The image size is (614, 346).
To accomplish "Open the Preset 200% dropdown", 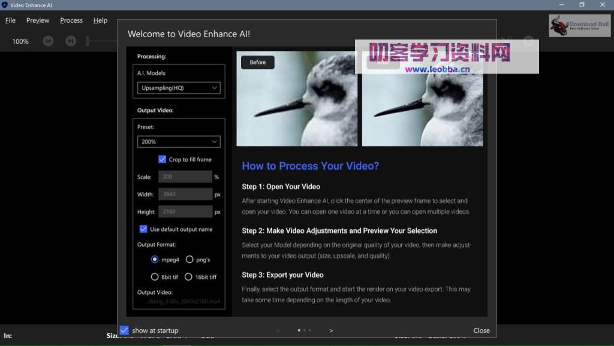I will coord(179,141).
